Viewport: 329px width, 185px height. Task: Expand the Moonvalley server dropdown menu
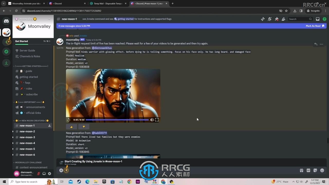tap(49, 19)
